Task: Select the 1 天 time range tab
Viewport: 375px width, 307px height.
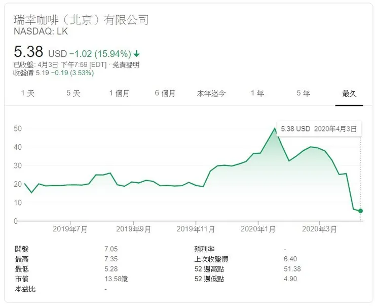Action: pyautogui.click(x=28, y=93)
